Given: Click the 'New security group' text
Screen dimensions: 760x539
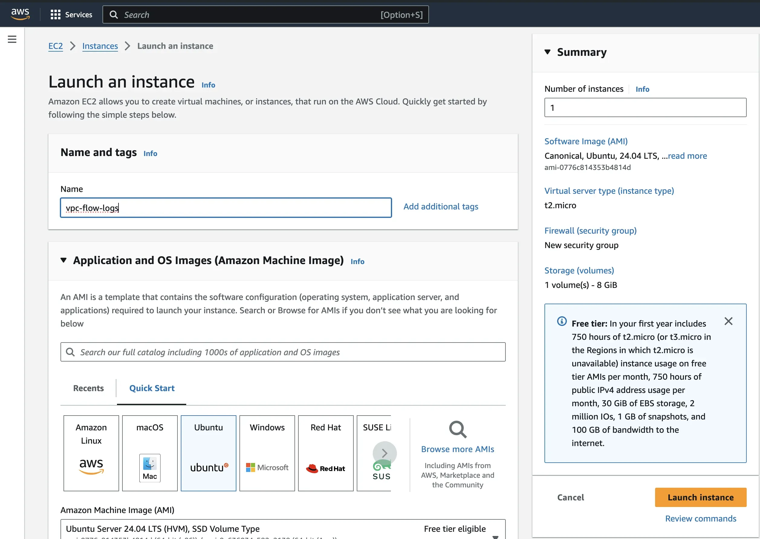Looking at the screenshot, I should [x=581, y=245].
